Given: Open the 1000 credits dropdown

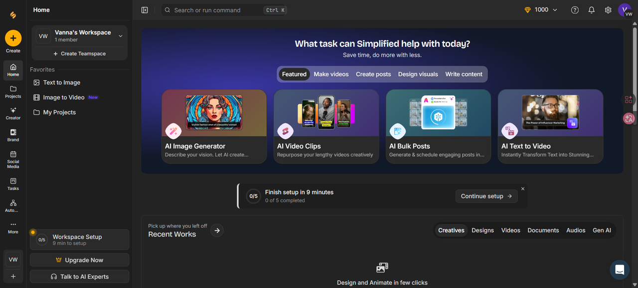Looking at the screenshot, I should 541,10.
